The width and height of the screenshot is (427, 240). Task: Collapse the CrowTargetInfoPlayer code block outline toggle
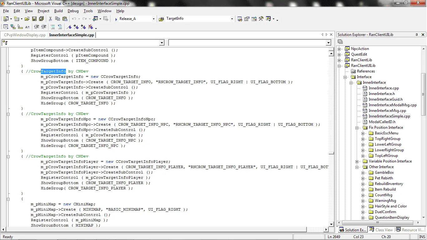coord(8,156)
